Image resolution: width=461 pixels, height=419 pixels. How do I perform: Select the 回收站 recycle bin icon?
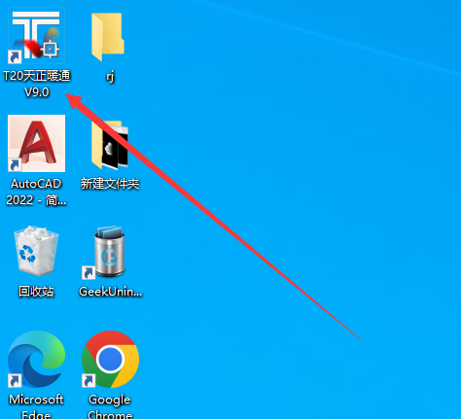pos(36,251)
